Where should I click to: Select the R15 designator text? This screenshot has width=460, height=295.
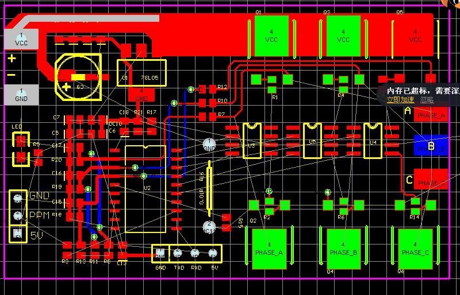point(240,223)
